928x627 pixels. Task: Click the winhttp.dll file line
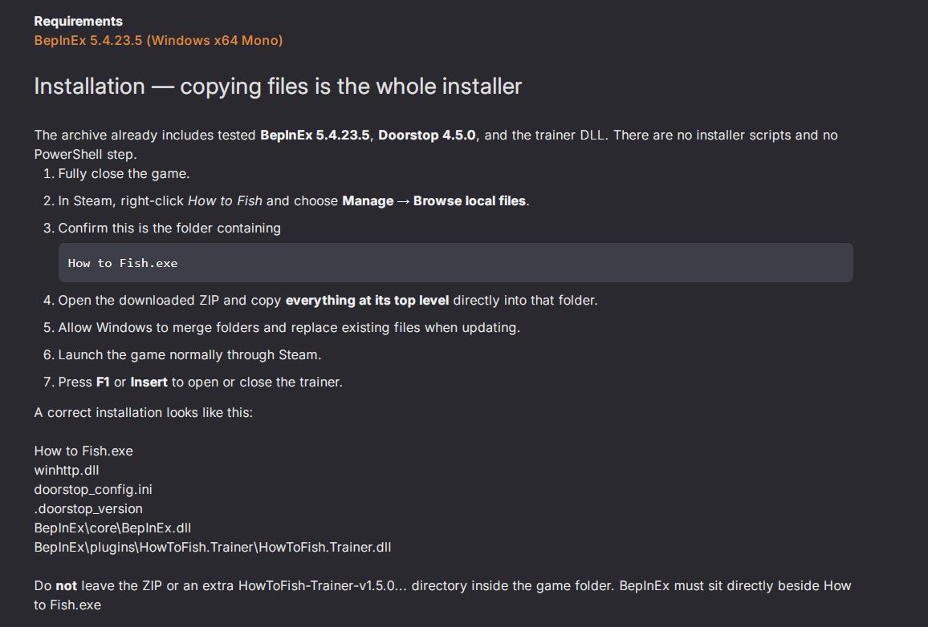67,471
